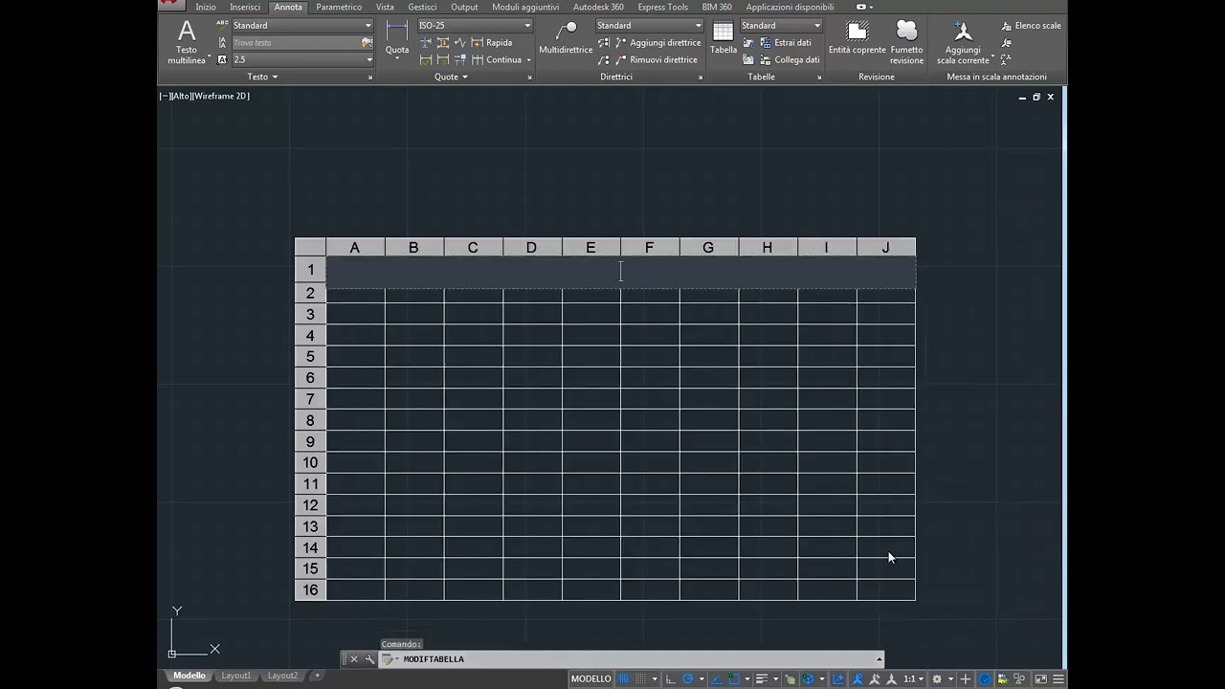Toggle grid display in status bar
This screenshot has width=1225, height=689.
point(624,679)
